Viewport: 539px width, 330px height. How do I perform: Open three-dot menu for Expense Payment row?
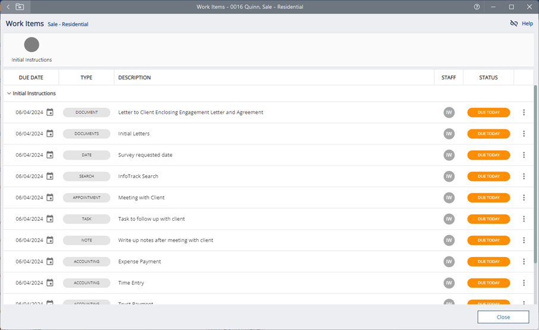[x=524, y=262]
